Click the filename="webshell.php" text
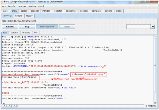The image size is (159, 110). coord(88,74)
